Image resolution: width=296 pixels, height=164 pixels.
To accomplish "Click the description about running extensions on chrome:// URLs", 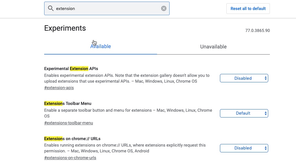I will coord(125,148).
